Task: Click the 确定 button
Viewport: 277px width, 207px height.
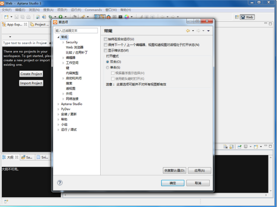Action: coord(172,183)
